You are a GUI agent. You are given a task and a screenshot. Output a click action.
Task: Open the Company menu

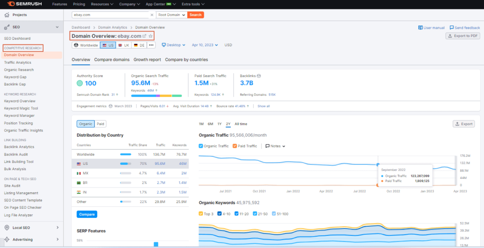pos(130,4)
